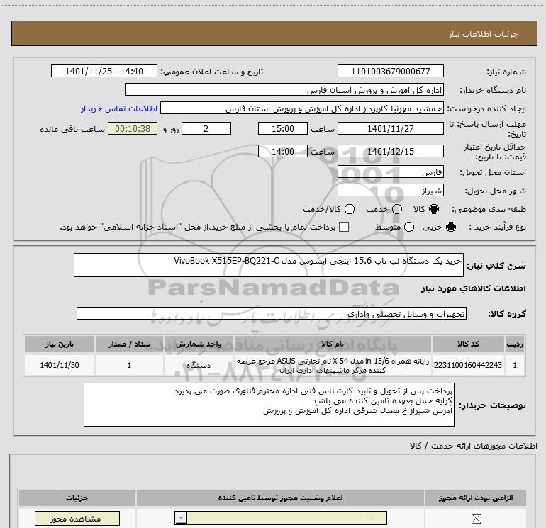Click the تعداد / مقدار column header
This screenshot has height=528, width=546.
pos(129,344)
